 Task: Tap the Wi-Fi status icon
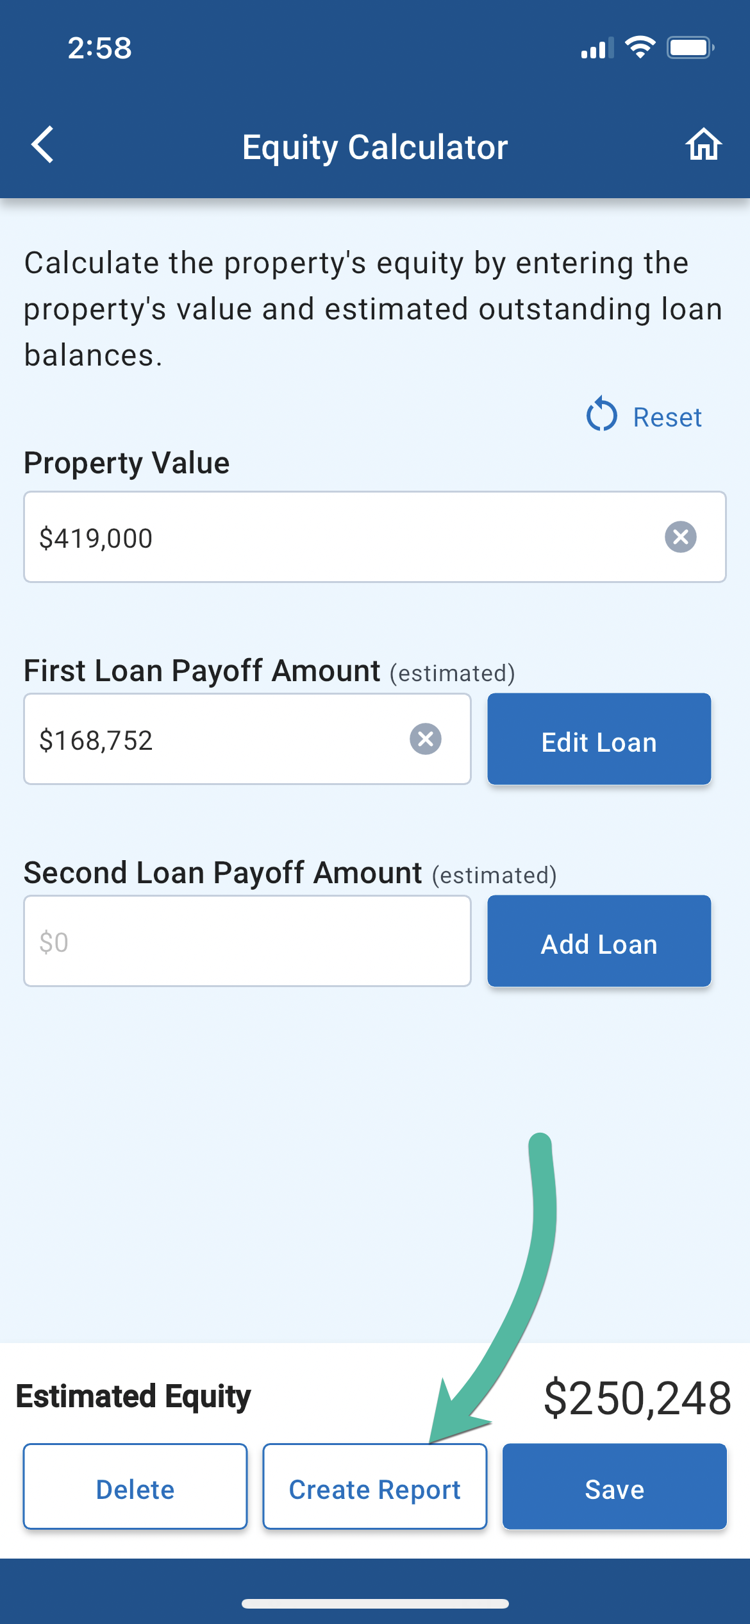coord(640,47)
